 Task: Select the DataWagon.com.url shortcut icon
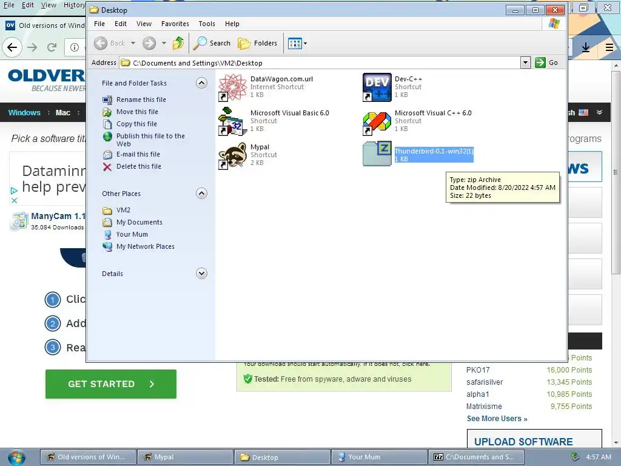pos(232,87)
